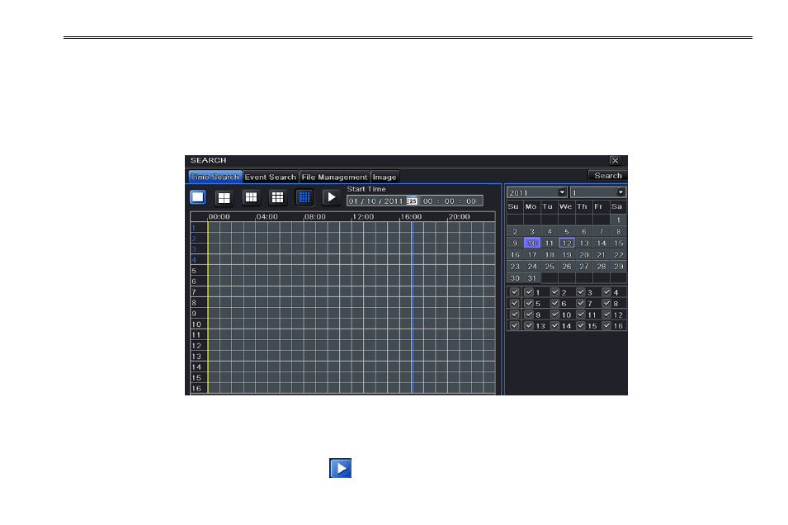Choose the six-channel split layout icon

pos(251,197)
